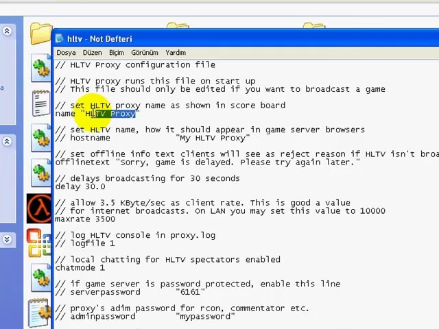Click the offlinetext "Sorry, game is delayed" line

coord(207,162)
